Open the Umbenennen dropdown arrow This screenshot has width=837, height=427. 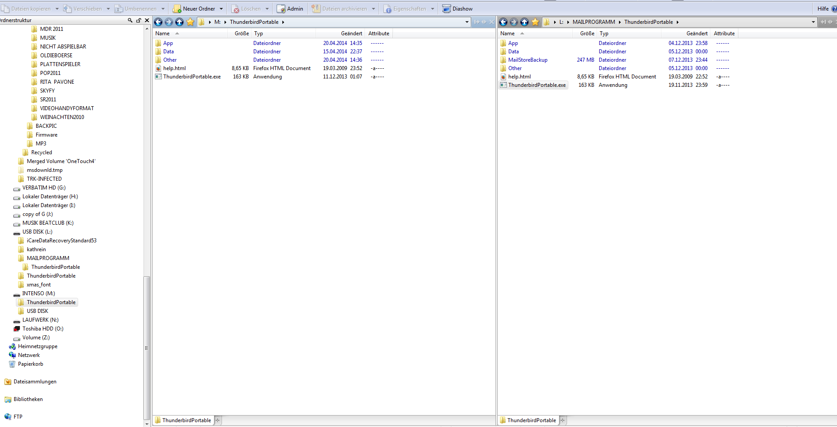tap(163, 9)
